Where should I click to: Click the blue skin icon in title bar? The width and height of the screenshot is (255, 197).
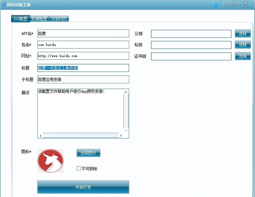(215, 5)
